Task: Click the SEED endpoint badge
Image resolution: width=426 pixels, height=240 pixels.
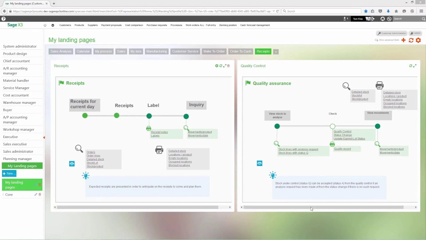Action: click(415, 33)
